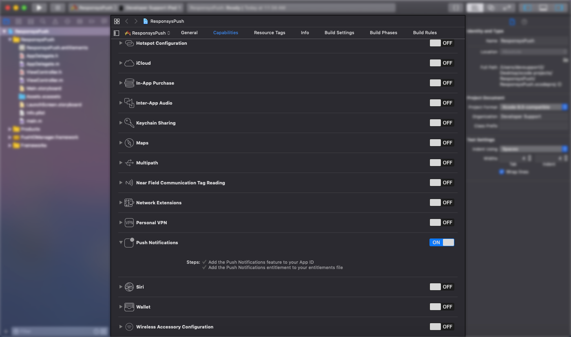The width and height of the screenshot is (571, 337).
Task: Select the Capabilities tab
Action: 226,33
